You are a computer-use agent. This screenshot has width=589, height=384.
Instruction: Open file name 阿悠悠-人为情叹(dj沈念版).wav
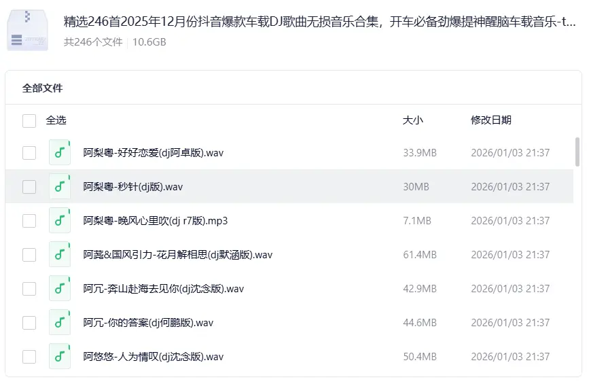[x=154, y=357]
